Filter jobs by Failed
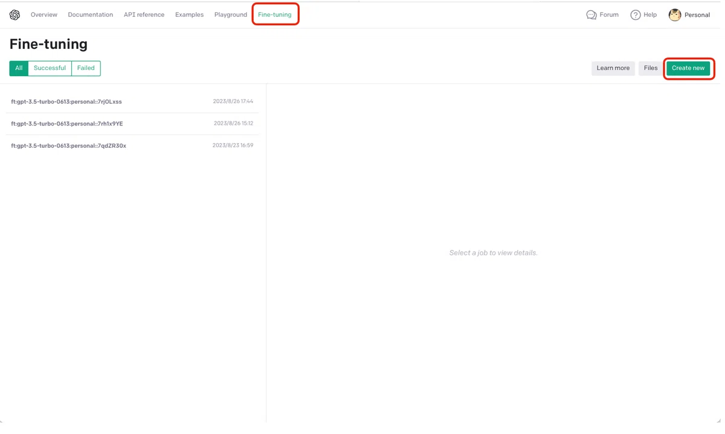The image size is (725, 434). click(86, 68)
